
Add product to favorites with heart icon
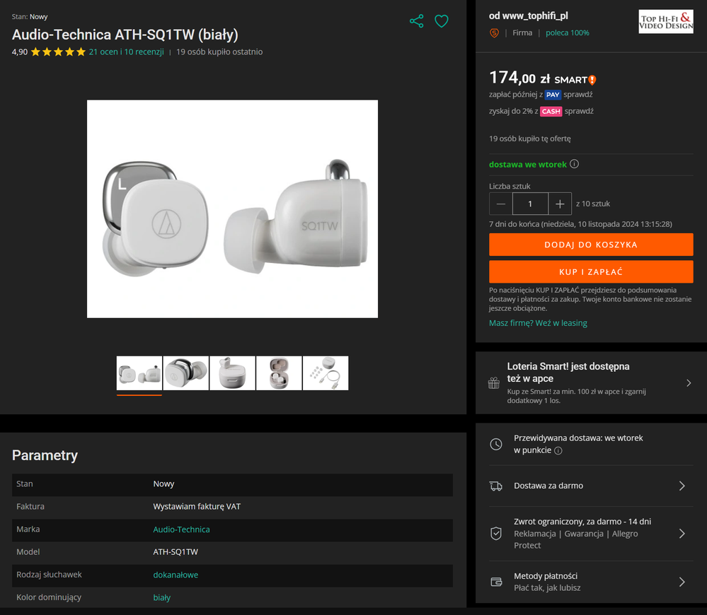pos(442,21)
